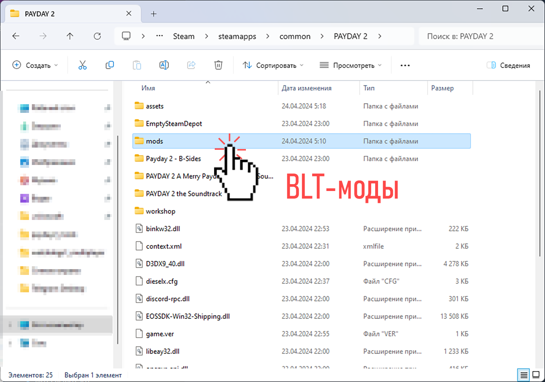Open the three-dot more options menu

(405, 65)
